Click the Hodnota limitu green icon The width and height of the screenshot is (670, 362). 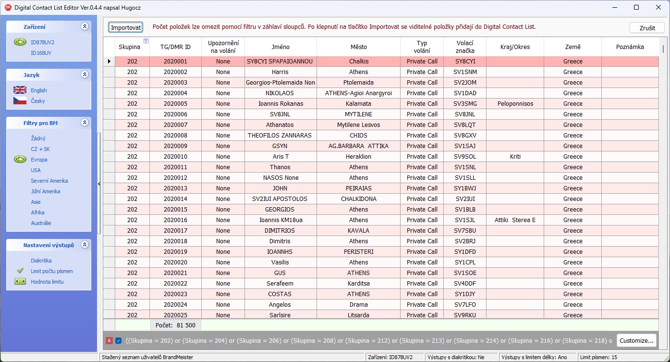tap(20, 281)
